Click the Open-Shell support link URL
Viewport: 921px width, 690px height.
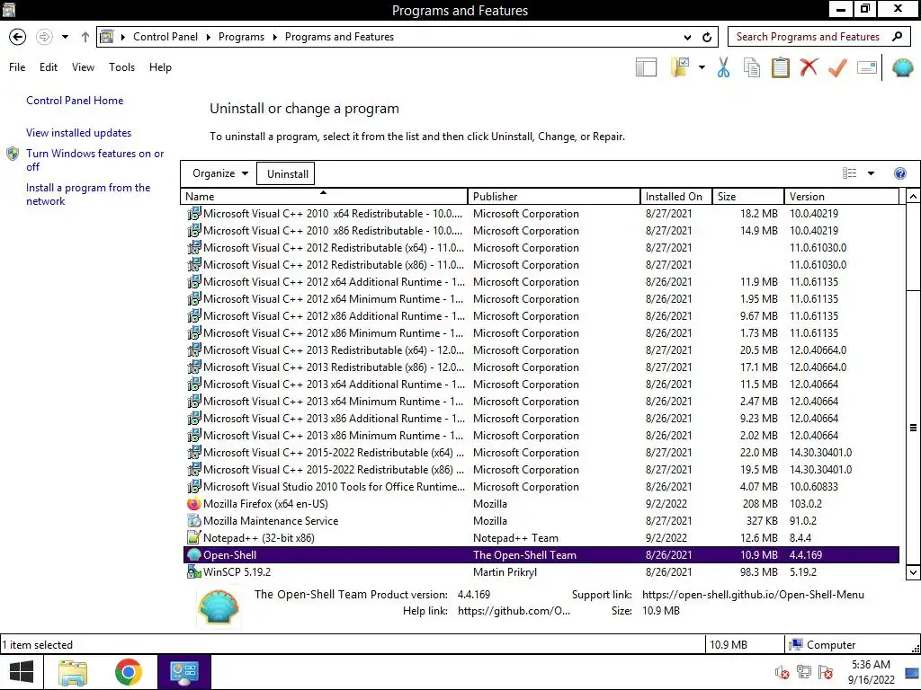753,595
